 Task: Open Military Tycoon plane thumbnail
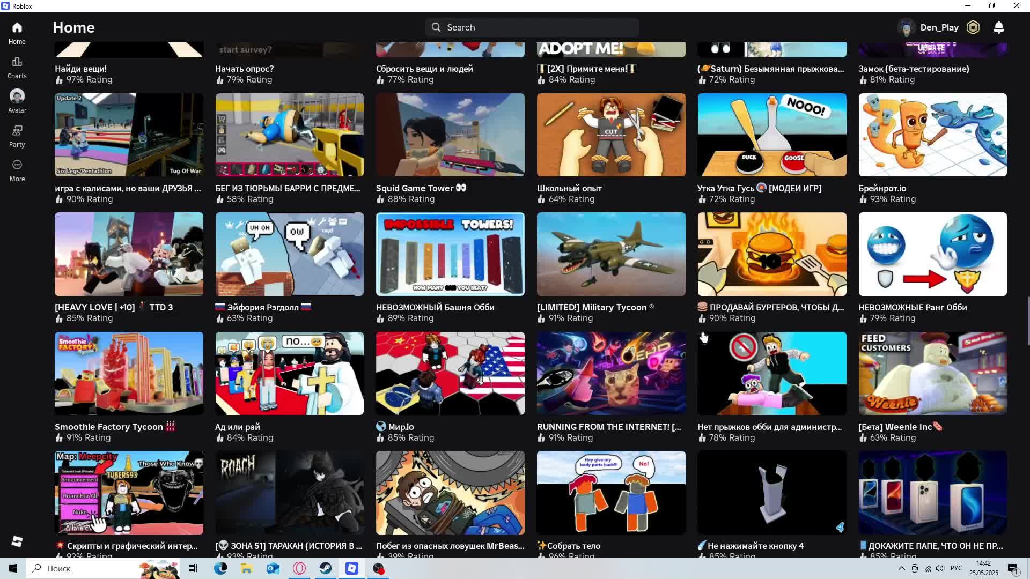[611, 254]
